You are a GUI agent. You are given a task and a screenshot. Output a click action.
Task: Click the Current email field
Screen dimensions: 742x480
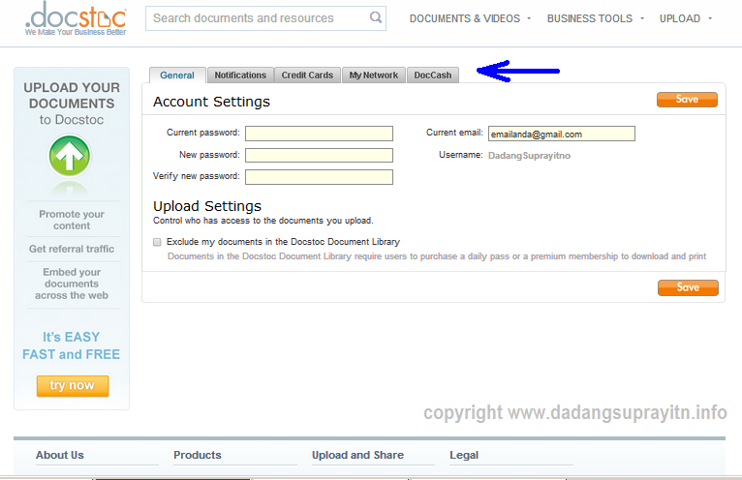[562, 134]
